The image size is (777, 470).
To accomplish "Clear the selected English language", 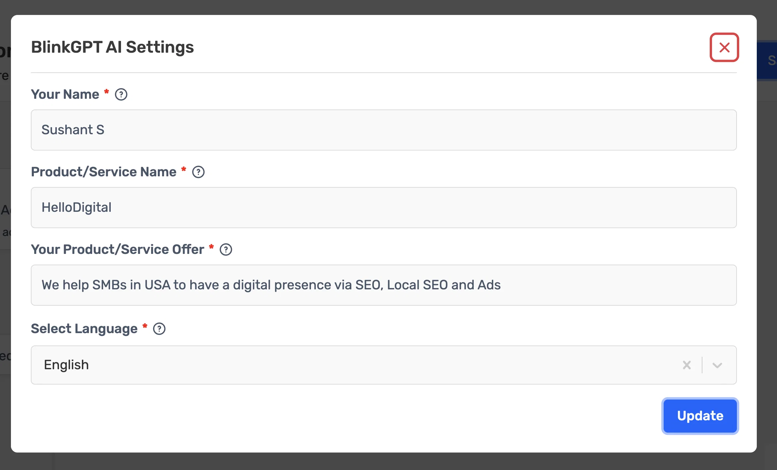I will coord(687,365).
